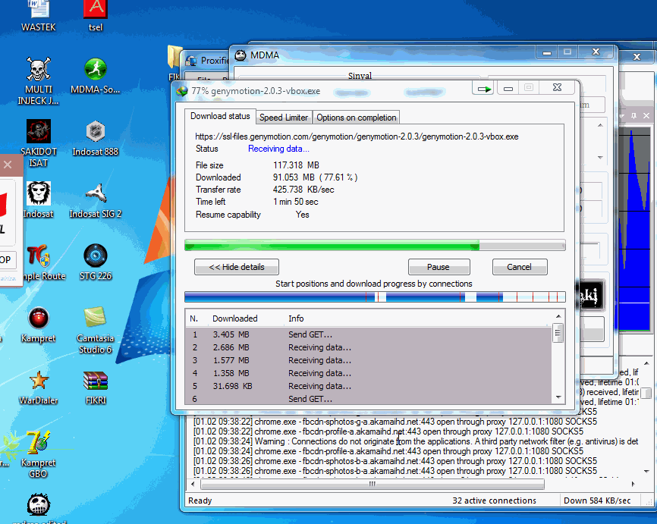Open the Options on completion tab
657x524 pixels.
coord(356,118)
